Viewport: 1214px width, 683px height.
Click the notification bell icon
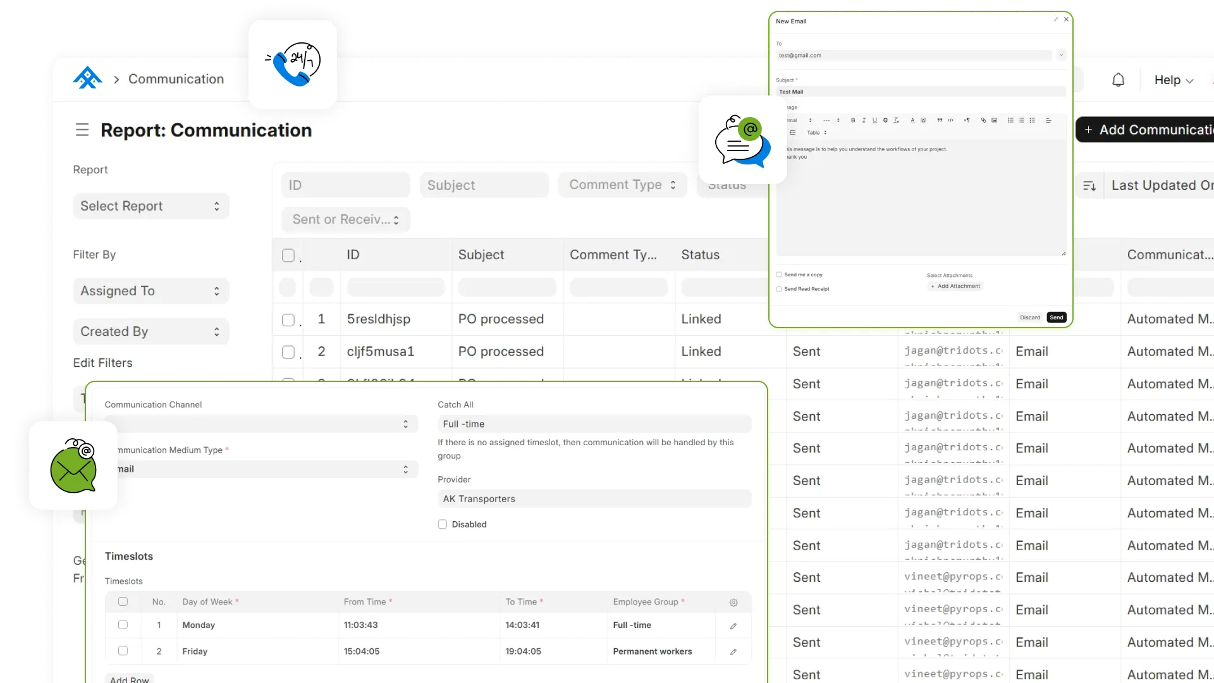1118,80
